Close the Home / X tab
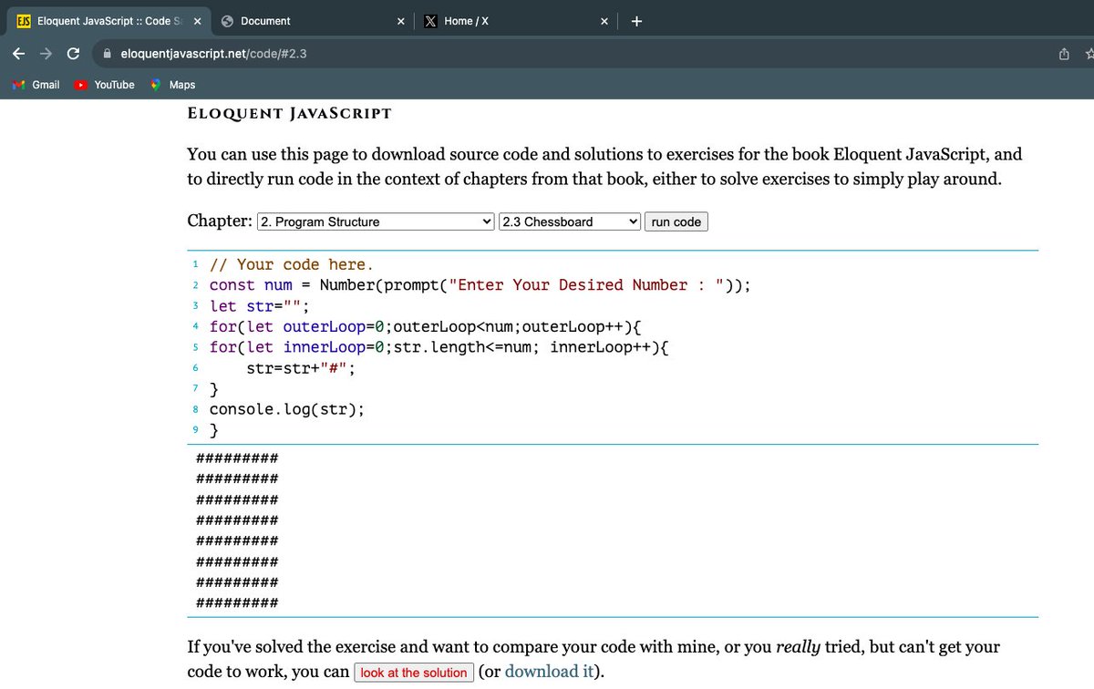1094x689 pixels. coord(604,21)
